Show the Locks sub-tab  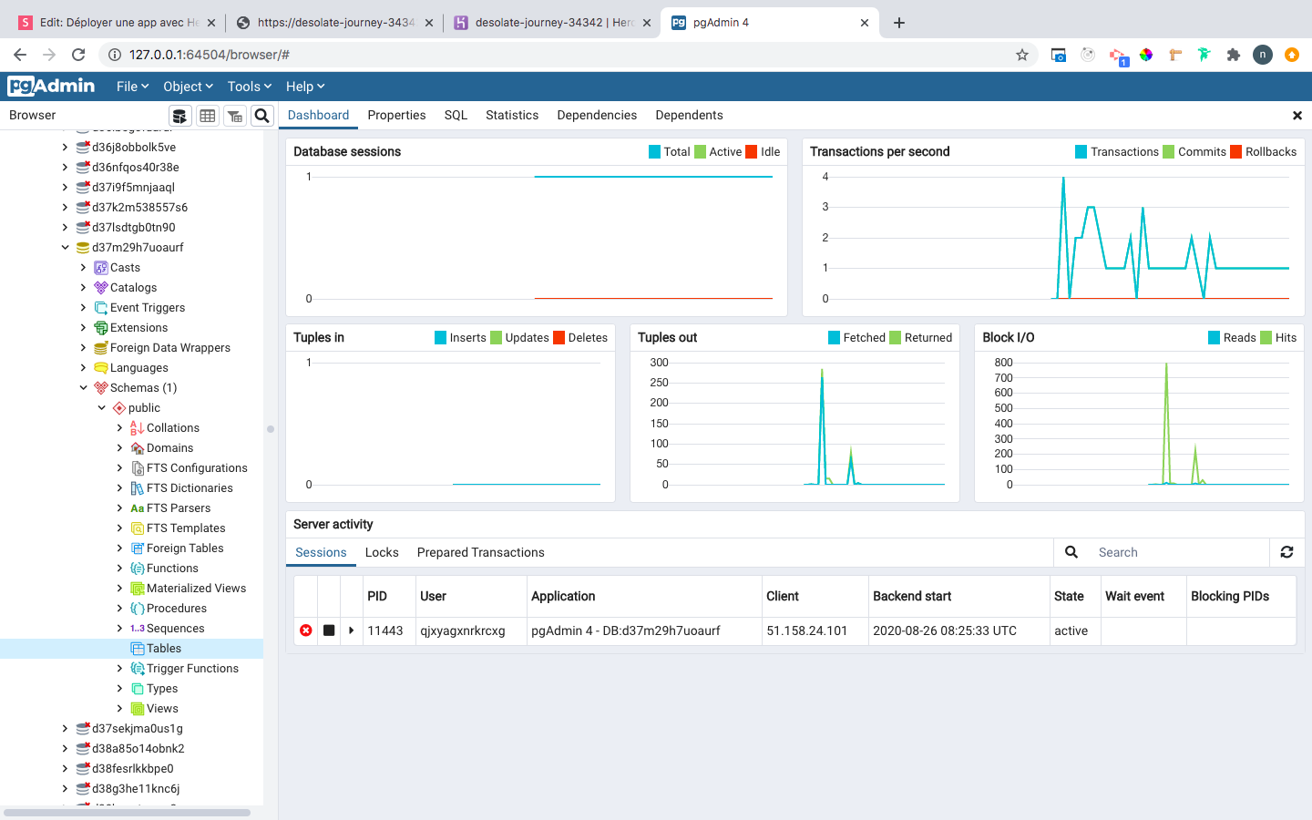tap(382, 552)
